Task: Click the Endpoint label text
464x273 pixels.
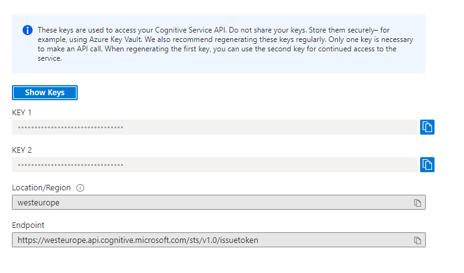Action: click(28, 225)
